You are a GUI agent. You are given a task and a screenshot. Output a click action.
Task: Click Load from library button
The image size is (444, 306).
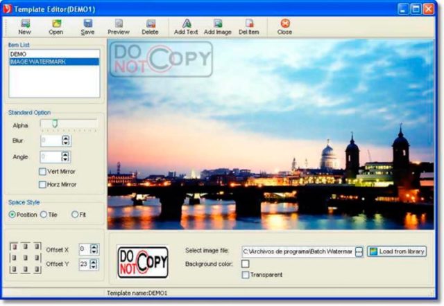tap(397, 251)
